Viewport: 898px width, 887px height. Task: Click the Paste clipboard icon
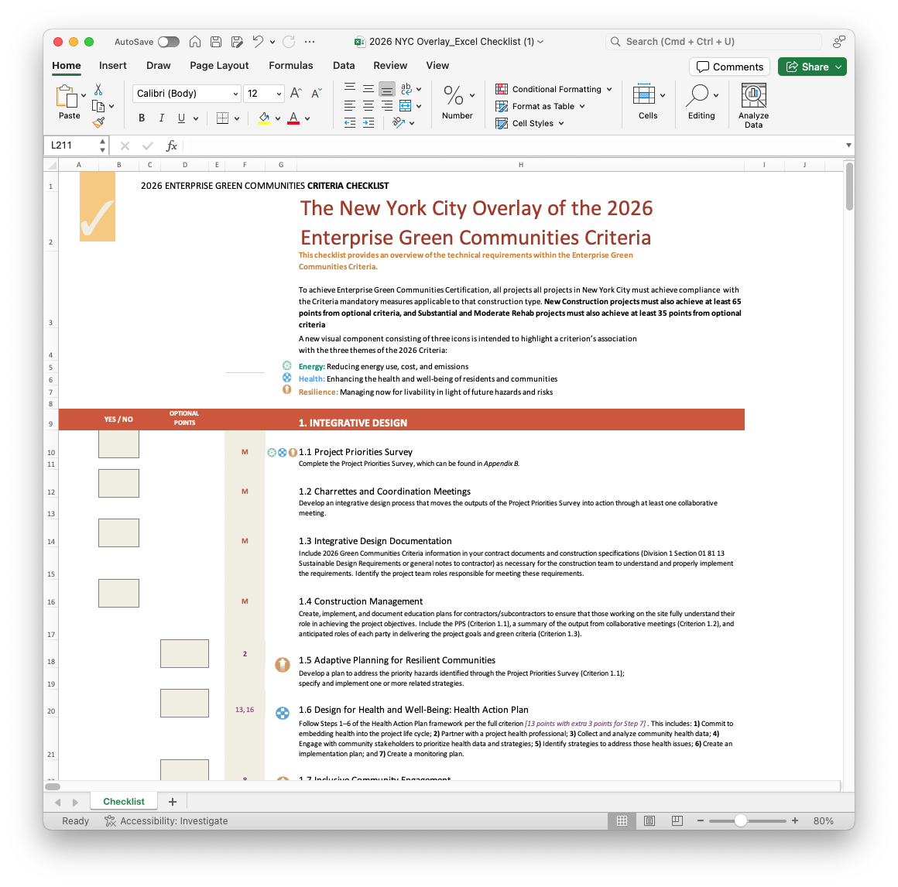point(67,96)
